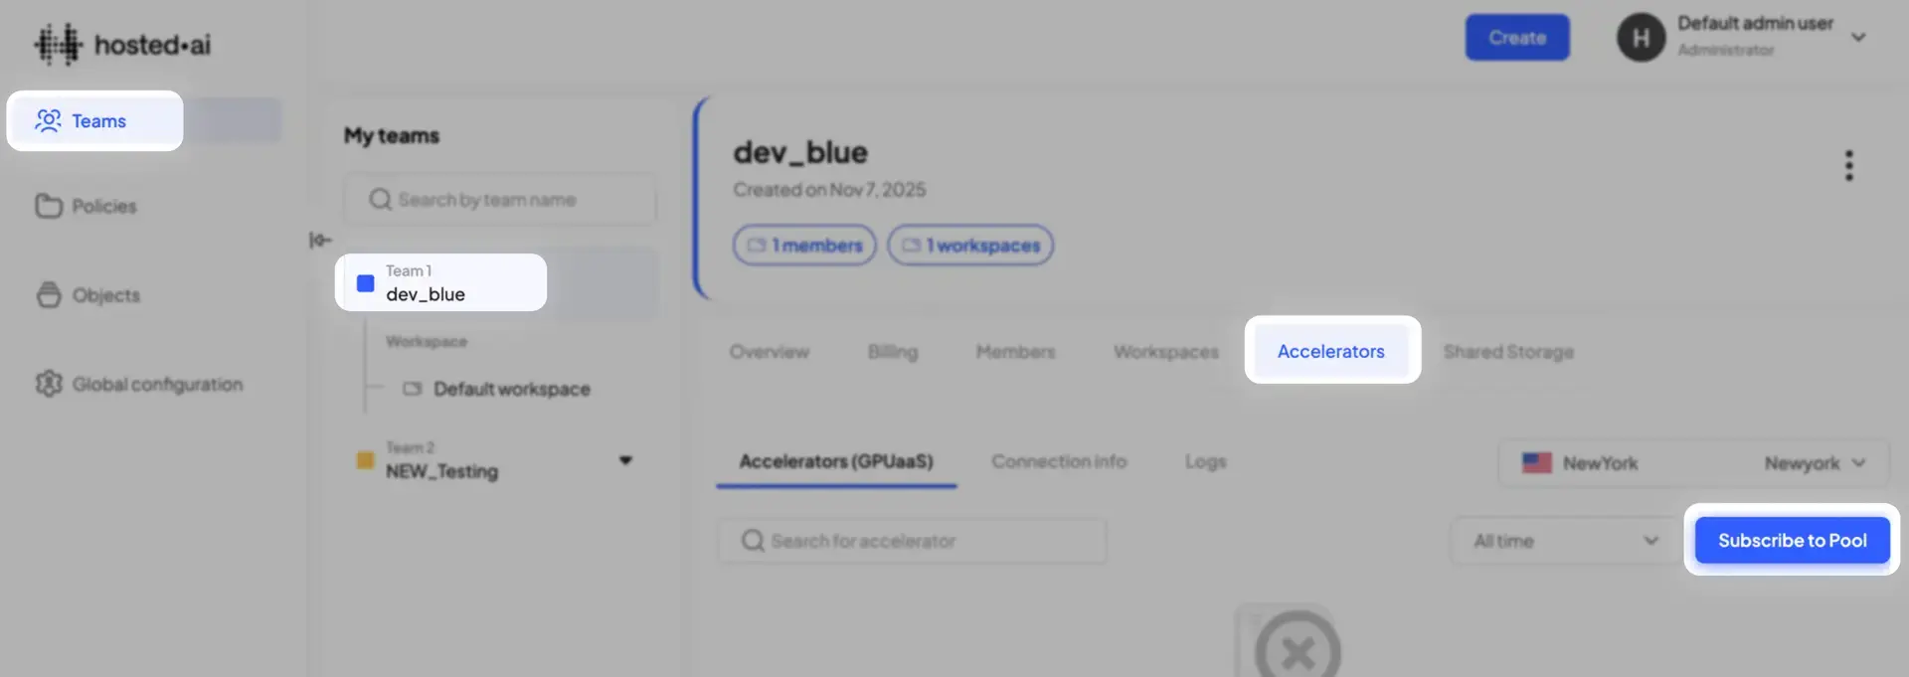Click the team search magnifier icon
Viewport: 1909px width, 677px height.
point(380,199)
